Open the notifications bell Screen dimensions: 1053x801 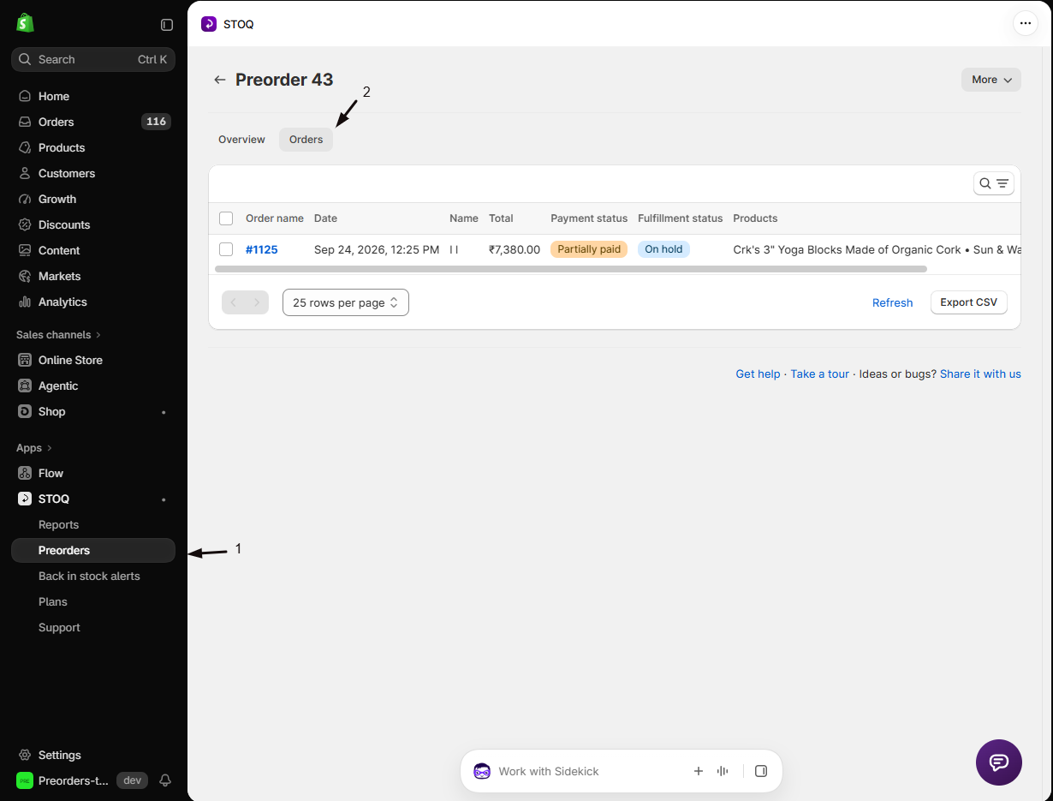click(166, 780)
